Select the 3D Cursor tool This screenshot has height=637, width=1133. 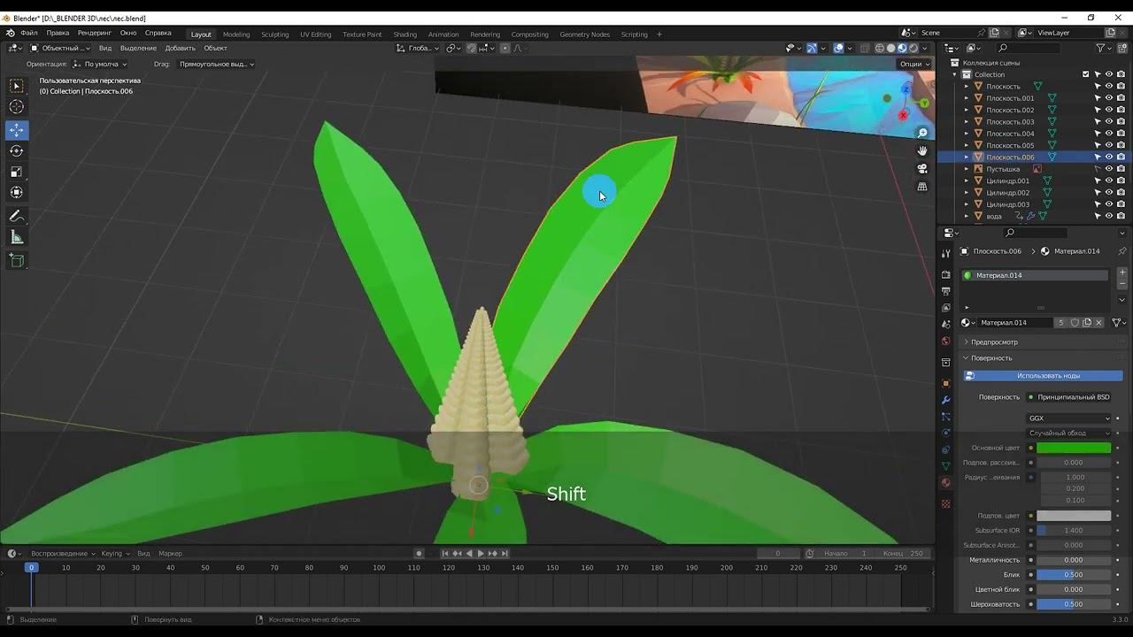(17, 107)
